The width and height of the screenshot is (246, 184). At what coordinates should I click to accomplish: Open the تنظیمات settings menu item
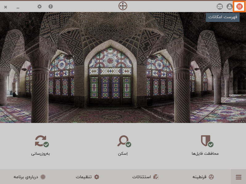click(x=87, y=177)
